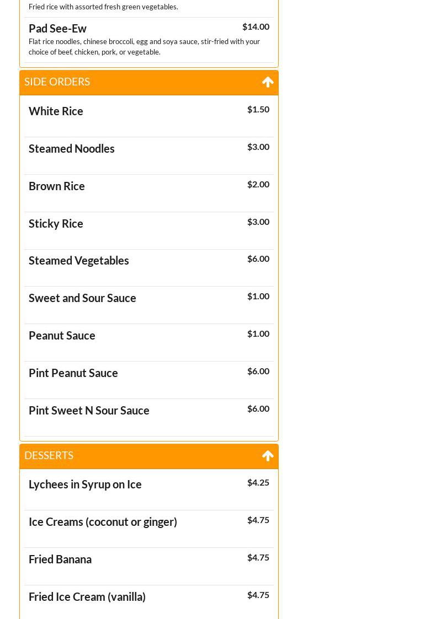The height and width of the screenshot is (619, 425).
Task: Click the $1.50 price beside White Rice
Action: pos(258,109)
